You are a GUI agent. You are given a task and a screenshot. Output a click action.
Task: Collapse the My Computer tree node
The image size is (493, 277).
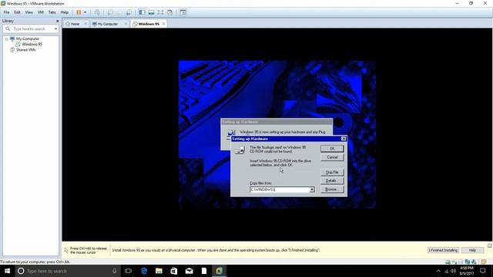(x=6, y=39)
